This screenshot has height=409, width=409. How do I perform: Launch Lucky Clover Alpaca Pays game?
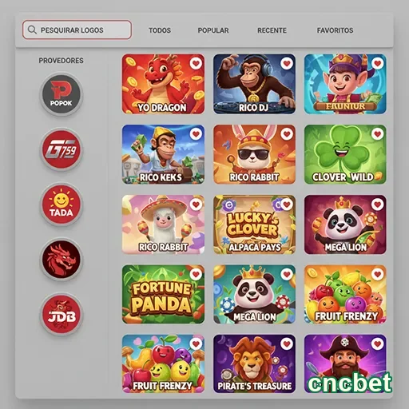pyautogui.click(x=254, y=224)
